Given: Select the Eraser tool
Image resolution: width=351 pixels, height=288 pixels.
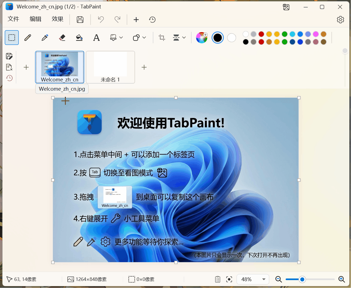Looking at the screenshot, I should point(62,38).
